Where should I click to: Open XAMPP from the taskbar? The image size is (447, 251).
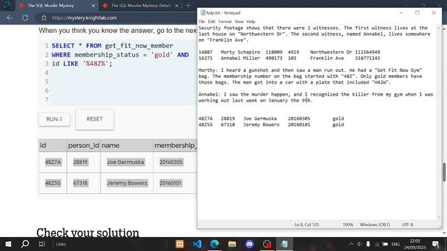click(179, 244)
